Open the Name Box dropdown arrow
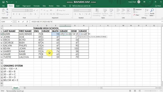Viewport: 163px width, 92px height. 11,21
